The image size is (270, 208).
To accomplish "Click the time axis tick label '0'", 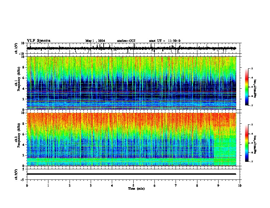I will coord(27,186).
